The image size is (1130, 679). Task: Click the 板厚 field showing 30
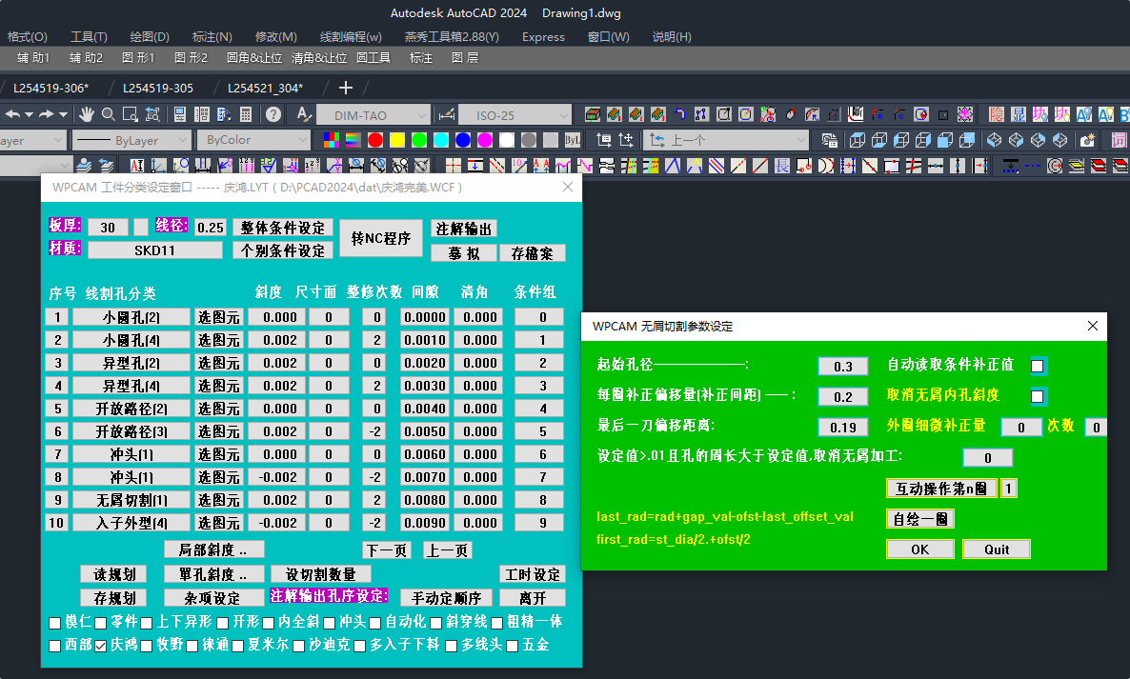tap(108, 228)
